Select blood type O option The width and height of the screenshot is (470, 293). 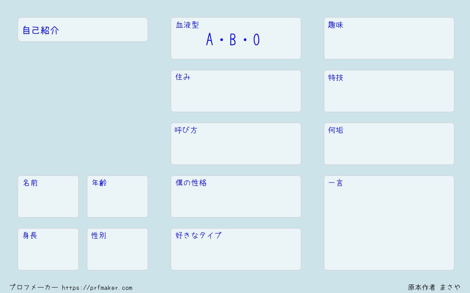click(257, 40)
